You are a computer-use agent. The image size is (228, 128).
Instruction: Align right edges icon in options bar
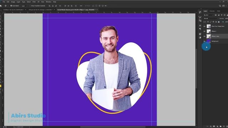[x=56, y=6]
